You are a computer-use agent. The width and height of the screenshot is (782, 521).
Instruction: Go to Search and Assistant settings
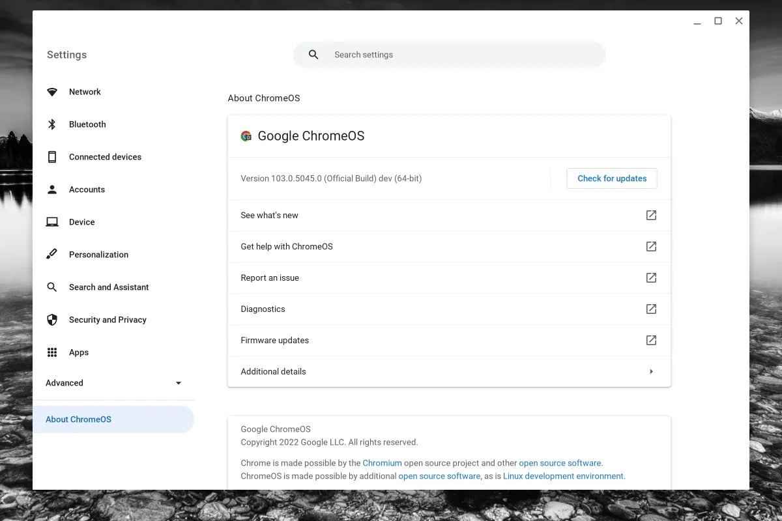109,287
